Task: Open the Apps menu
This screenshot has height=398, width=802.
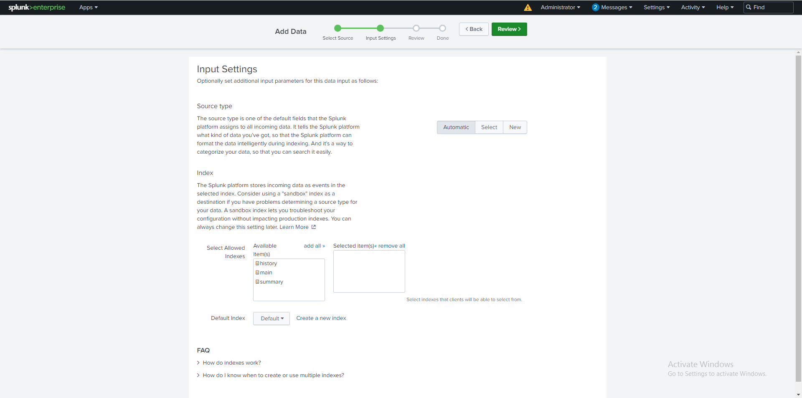Action: tap(88, 8)
